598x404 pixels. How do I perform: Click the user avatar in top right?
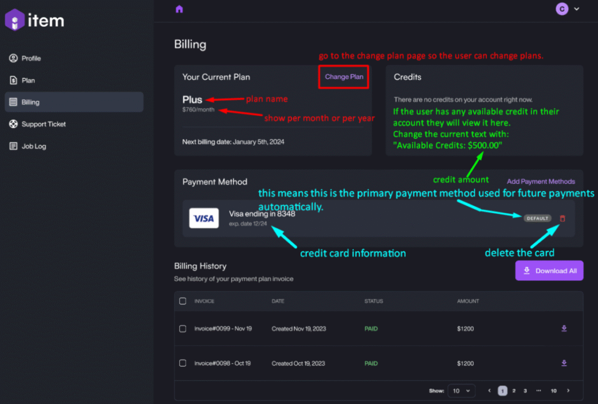(x=561, y=9)
